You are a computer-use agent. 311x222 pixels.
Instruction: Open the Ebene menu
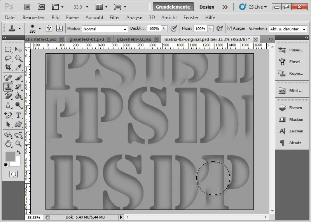72,18
